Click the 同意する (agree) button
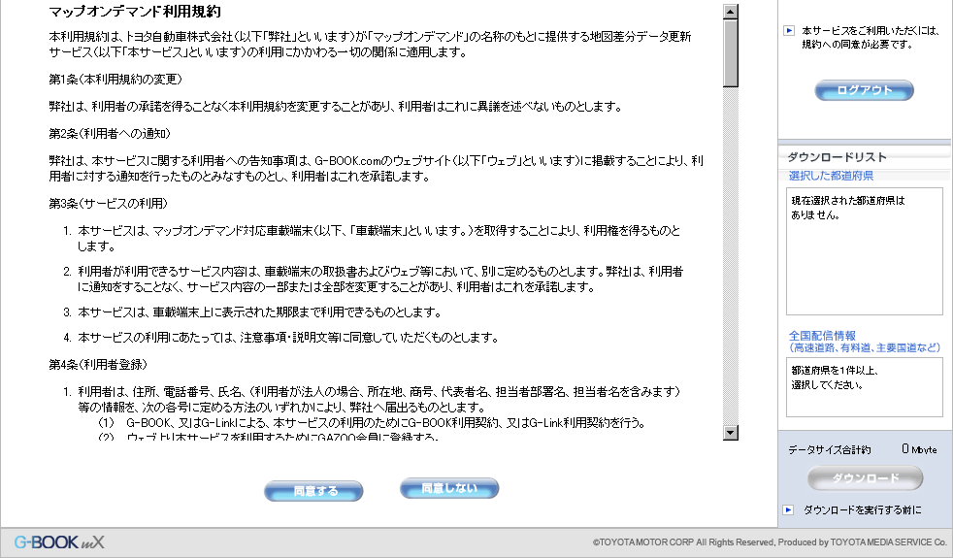The width and height of the screenshot is (953, 558). tap(313, 490)
